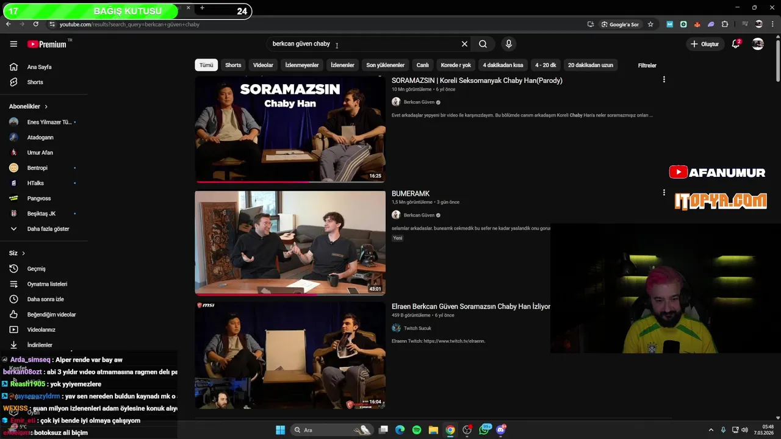This screenshot has height=439, width=781.
Task: Open Google'a Sor lens button
Action: click(620, 24)
